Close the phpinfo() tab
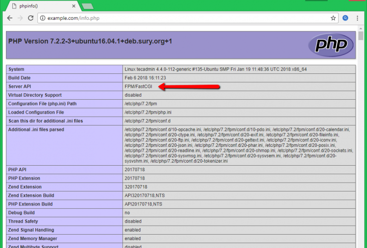This screenshot has width=367, height=248. [x=72, y=5]
